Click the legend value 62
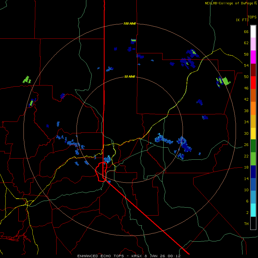This screenshot has height=258, width=258. click(246, 43)
